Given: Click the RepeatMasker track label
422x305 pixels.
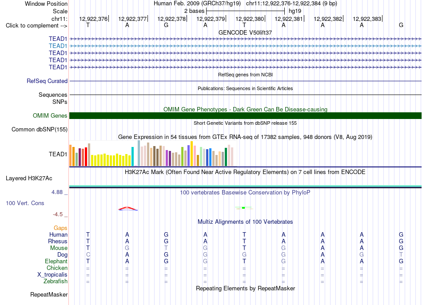Looking at the screenshot, I should click(49, 294).
